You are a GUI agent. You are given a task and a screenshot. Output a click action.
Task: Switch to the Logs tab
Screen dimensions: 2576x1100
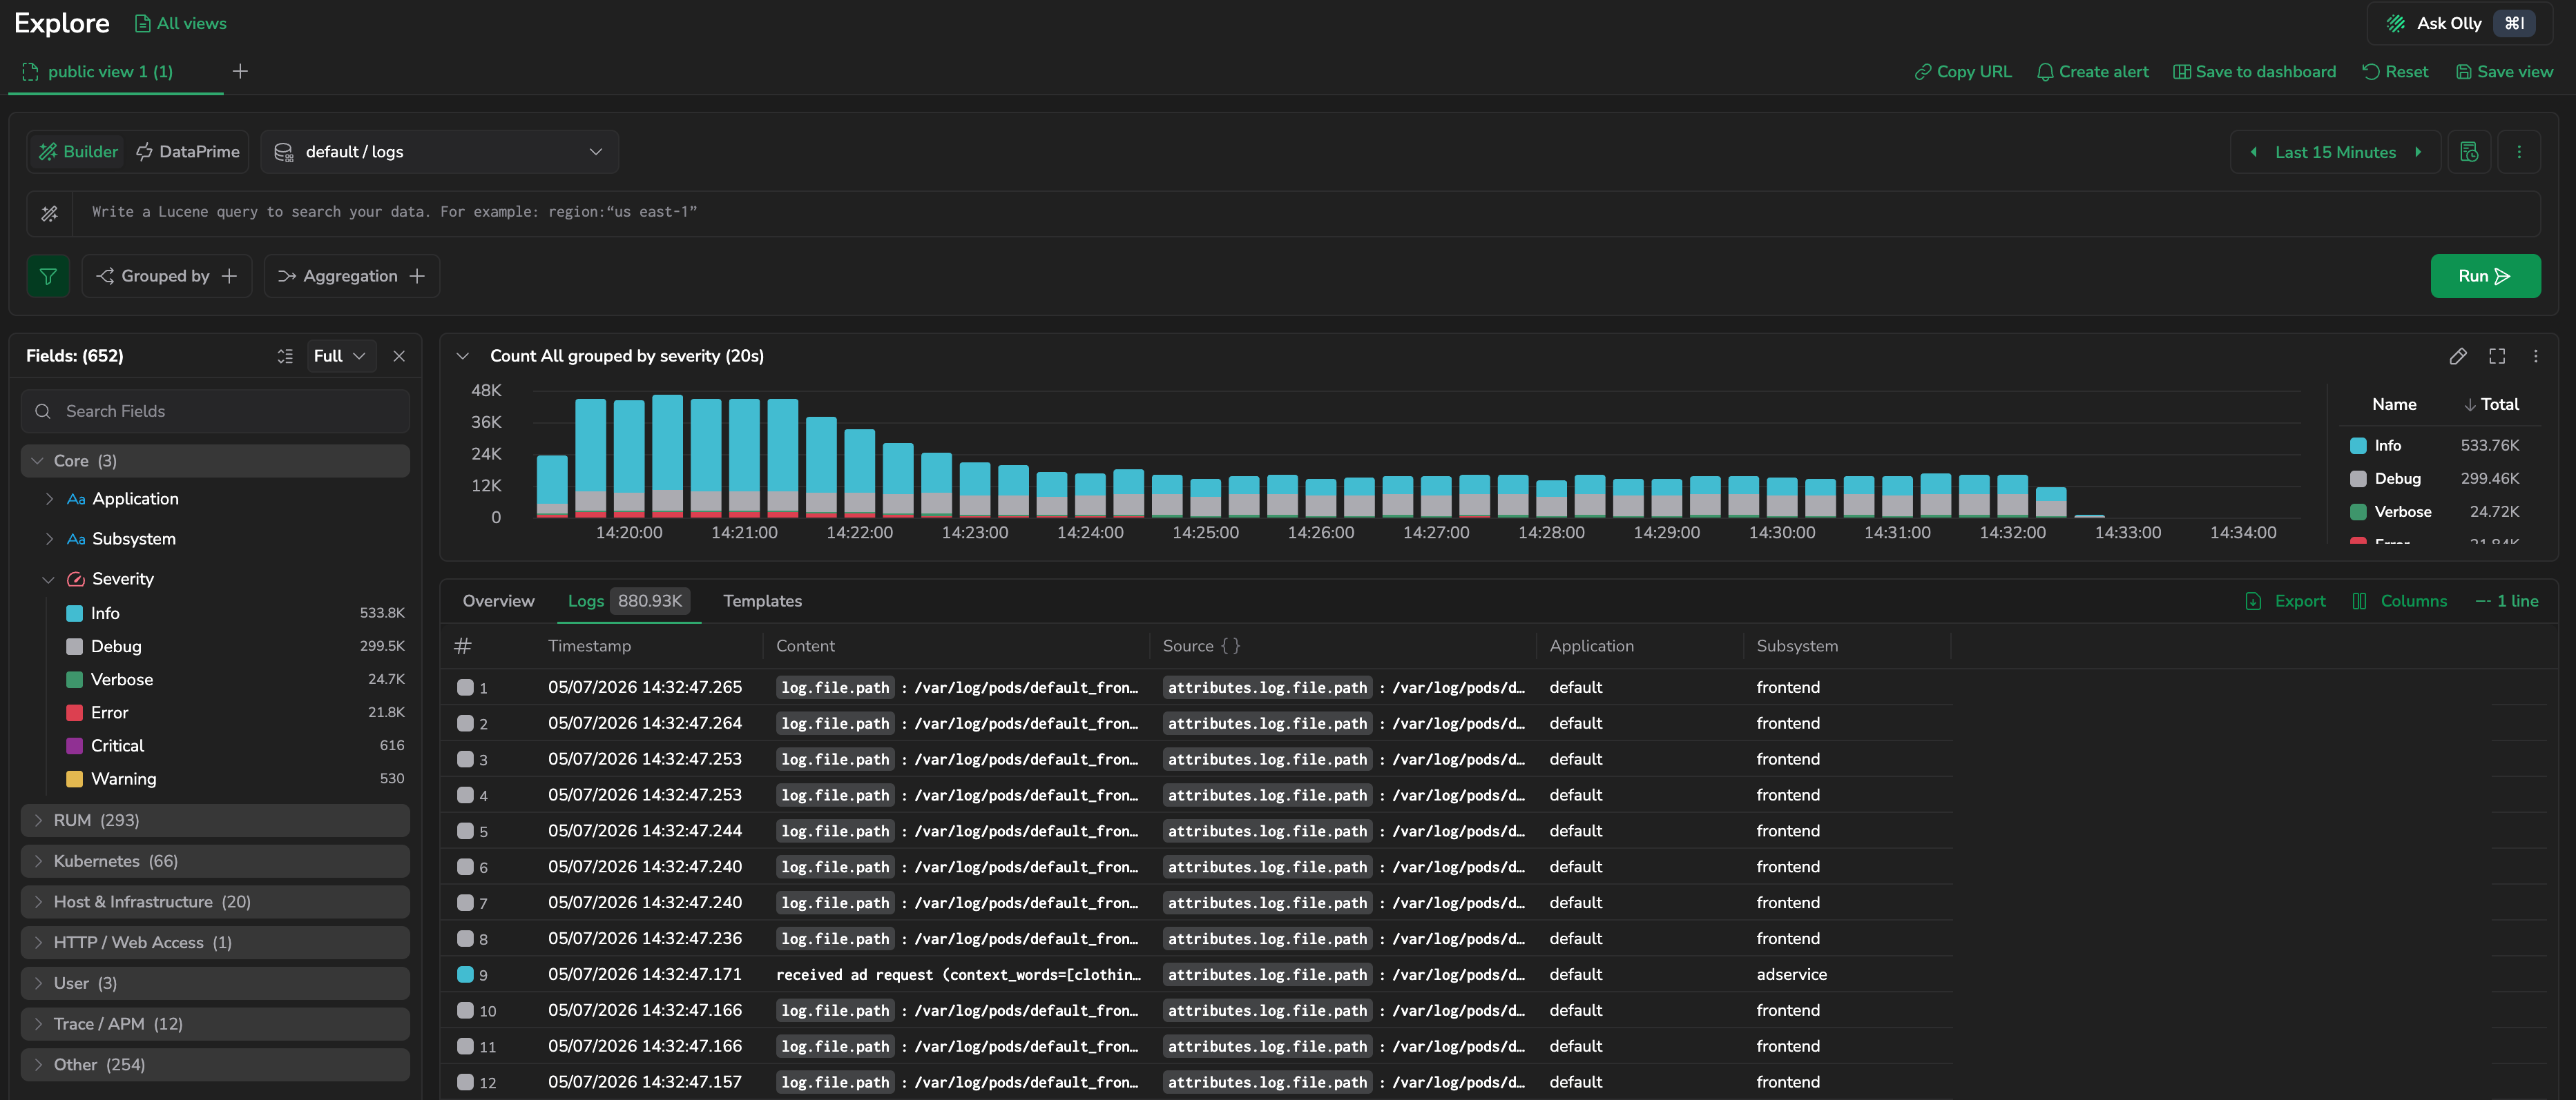tap(628, 602)
